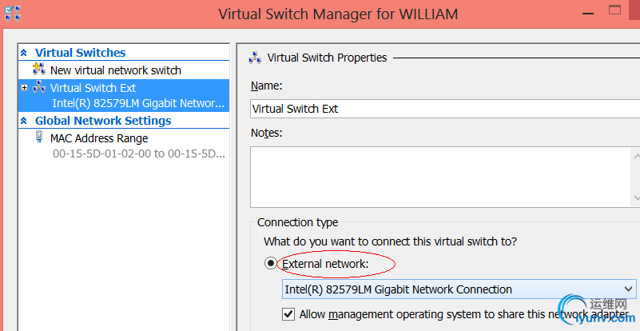Click the Global Network Settings header
This screenshot has height=331, width=640.
click(x=102, y=121)
